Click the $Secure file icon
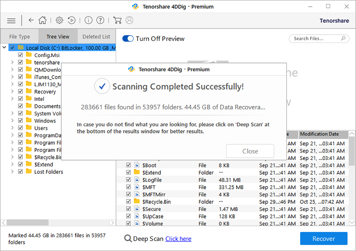This screenshot has width=356, height=251. tap(137, 208)
